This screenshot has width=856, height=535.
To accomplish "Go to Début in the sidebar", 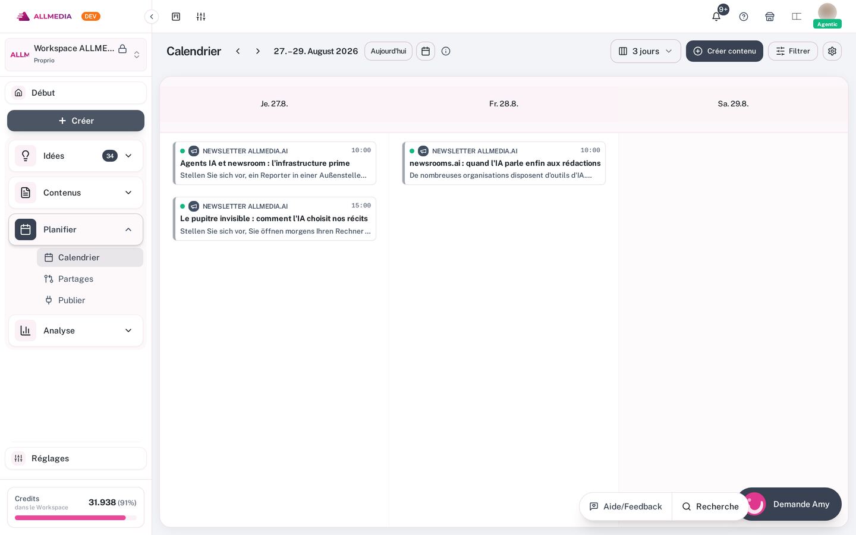I will click(75, 93).
